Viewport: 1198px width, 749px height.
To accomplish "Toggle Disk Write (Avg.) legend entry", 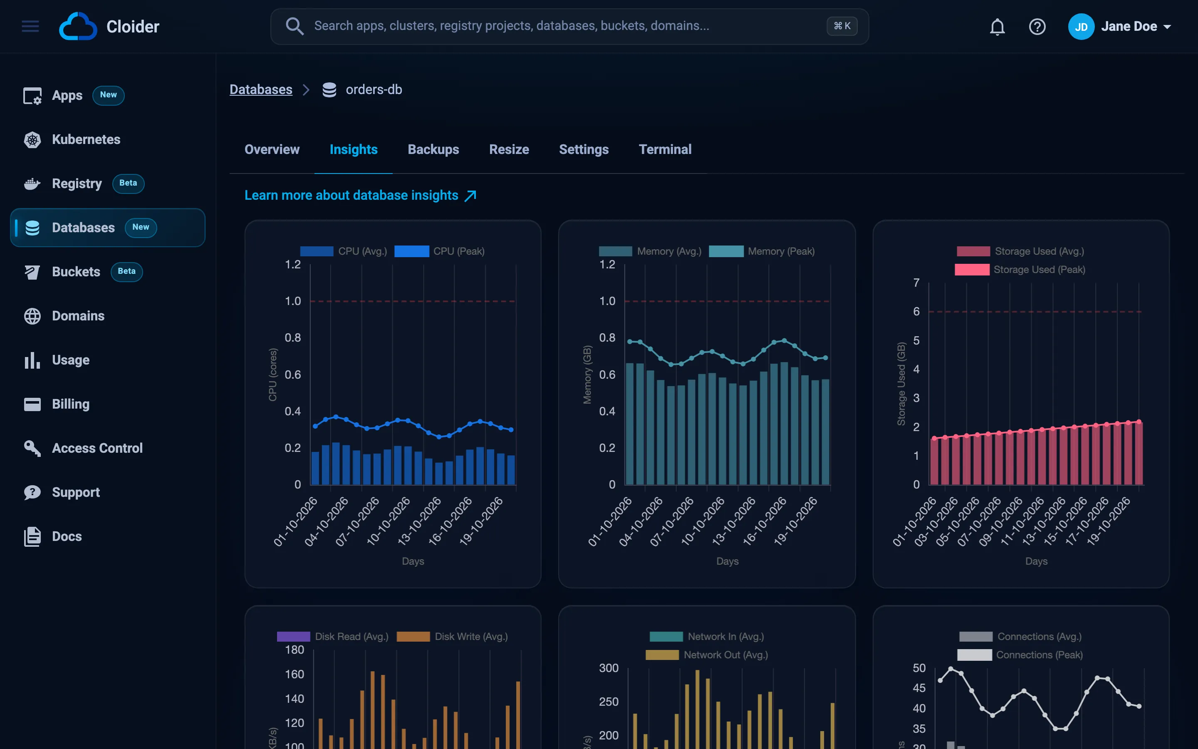I will point(453,637).
